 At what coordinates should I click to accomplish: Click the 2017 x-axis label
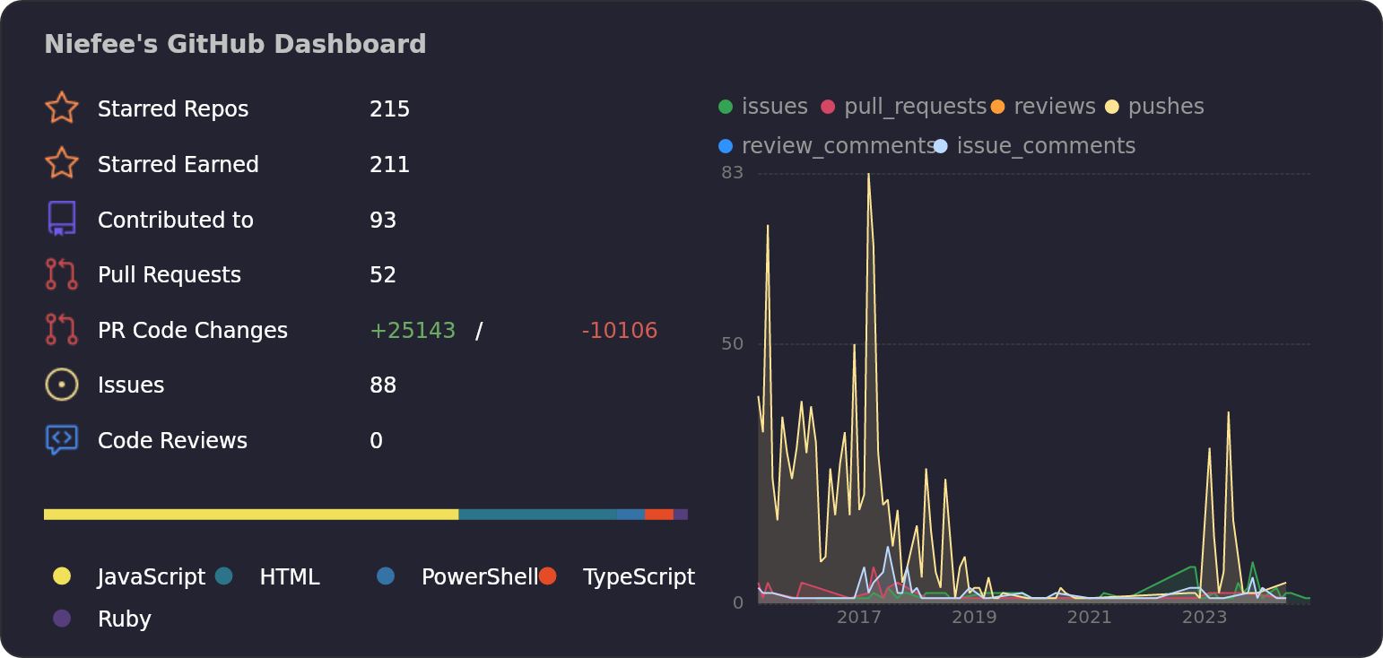[859, 618]
